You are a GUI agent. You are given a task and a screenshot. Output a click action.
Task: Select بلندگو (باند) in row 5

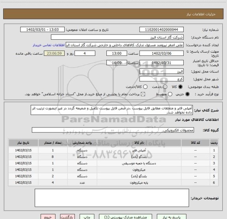(139, 176)
